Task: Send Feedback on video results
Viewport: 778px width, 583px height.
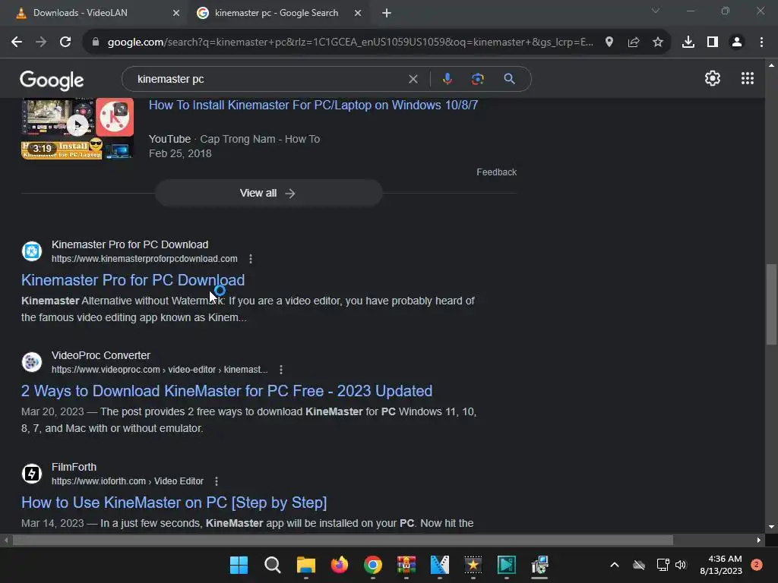Action: click(497, 172)
